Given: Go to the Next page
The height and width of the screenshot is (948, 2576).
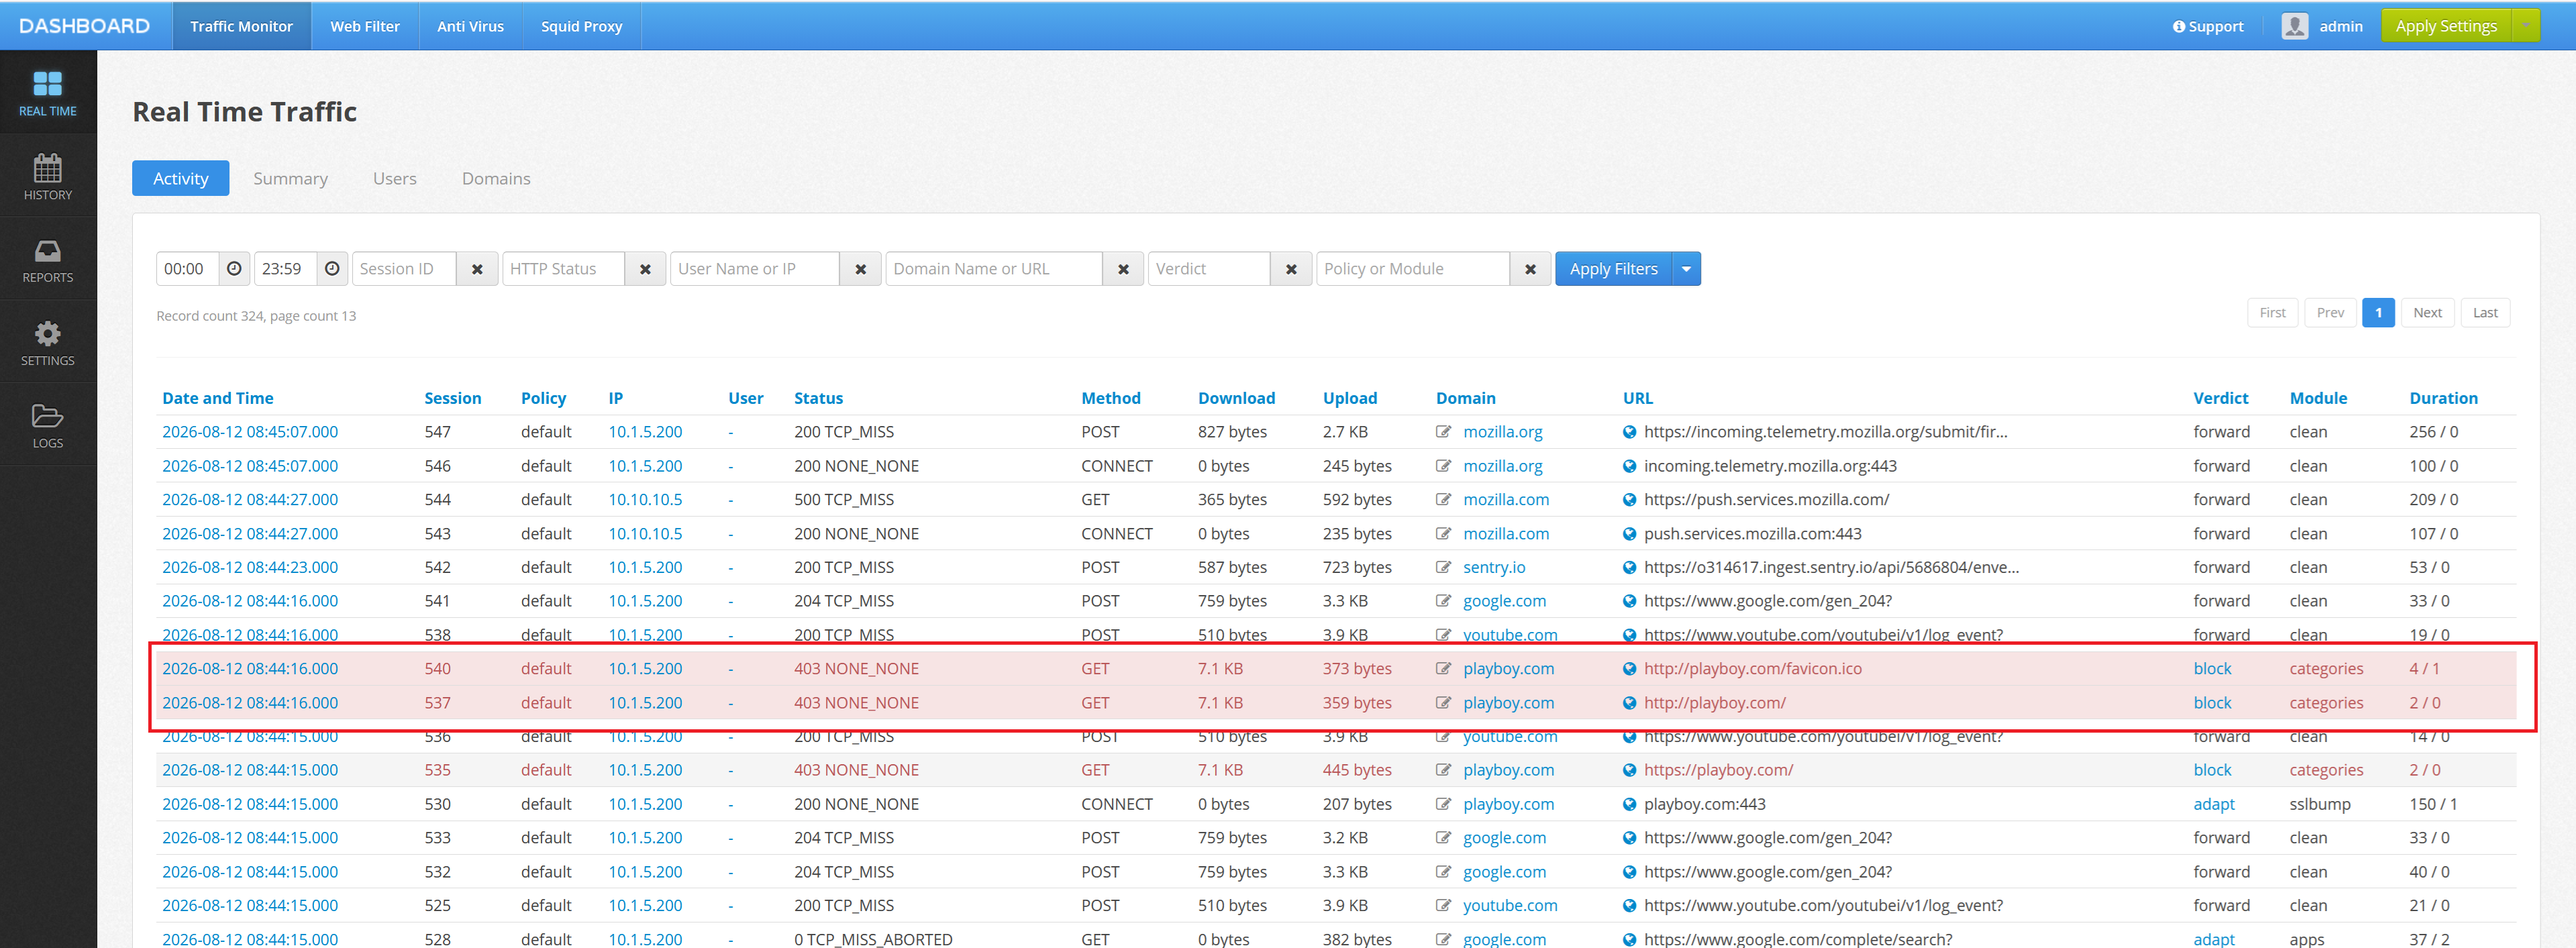Looking at the screenshot, I should (x=2427, y=313).
